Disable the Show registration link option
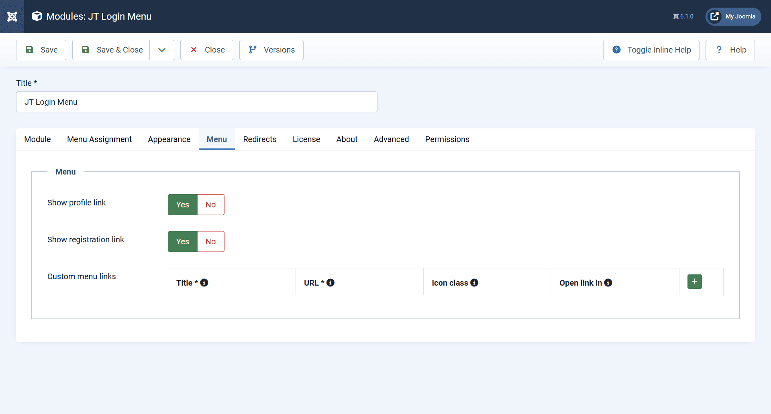771x414 pixels. [x=210, y=241]
